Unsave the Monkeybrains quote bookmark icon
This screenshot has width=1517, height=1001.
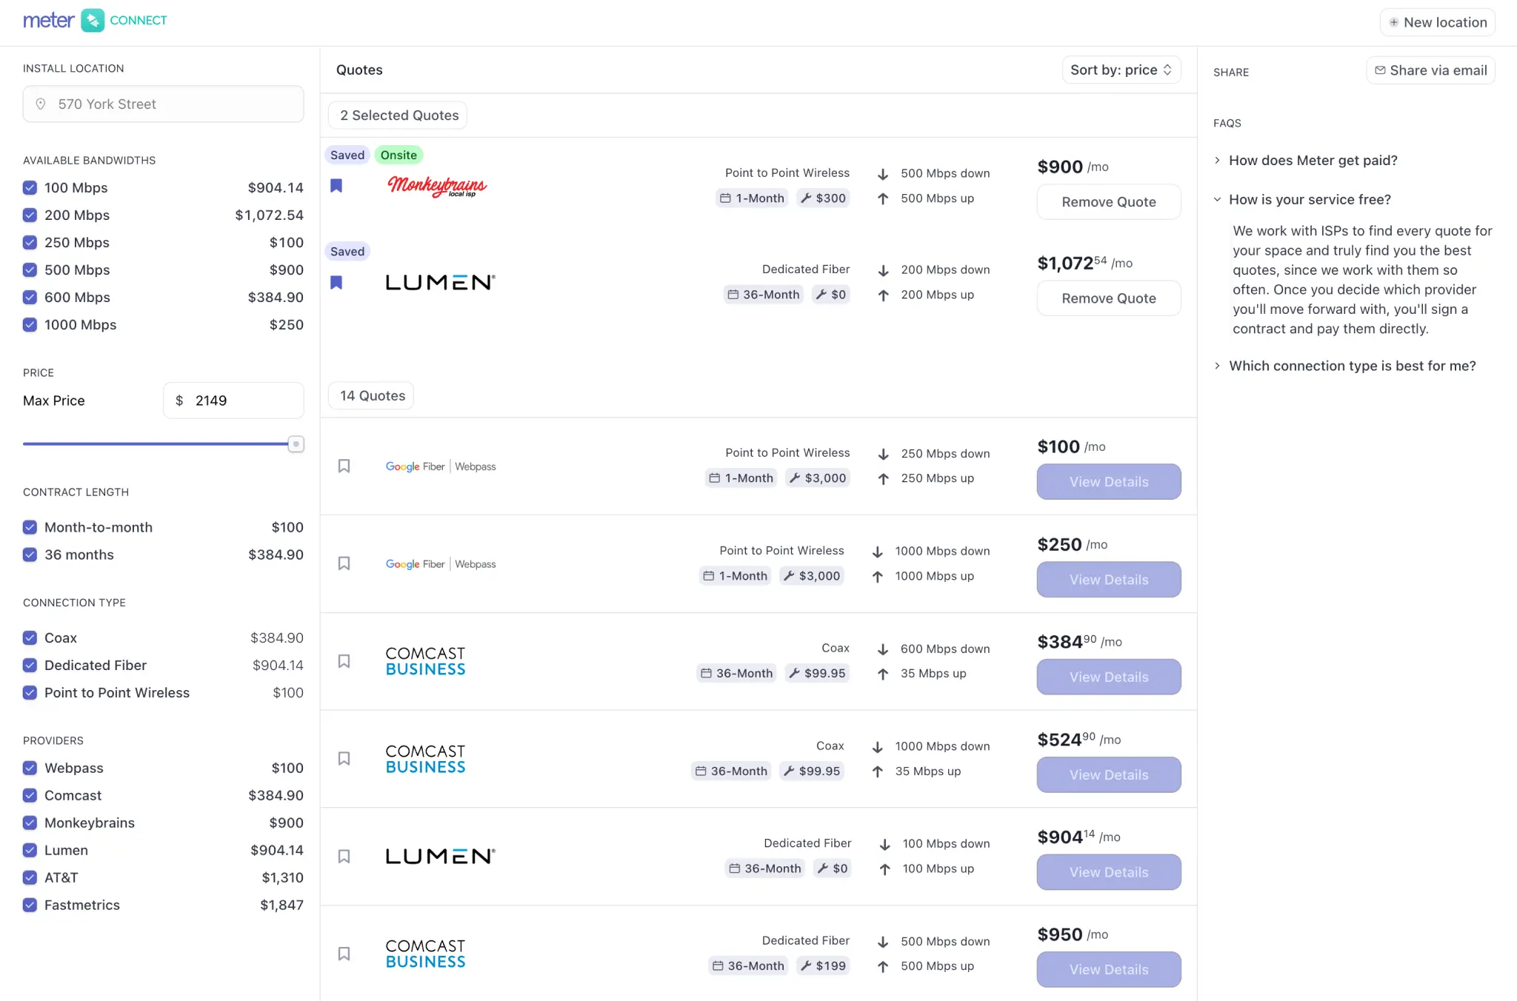pos(336,186)
